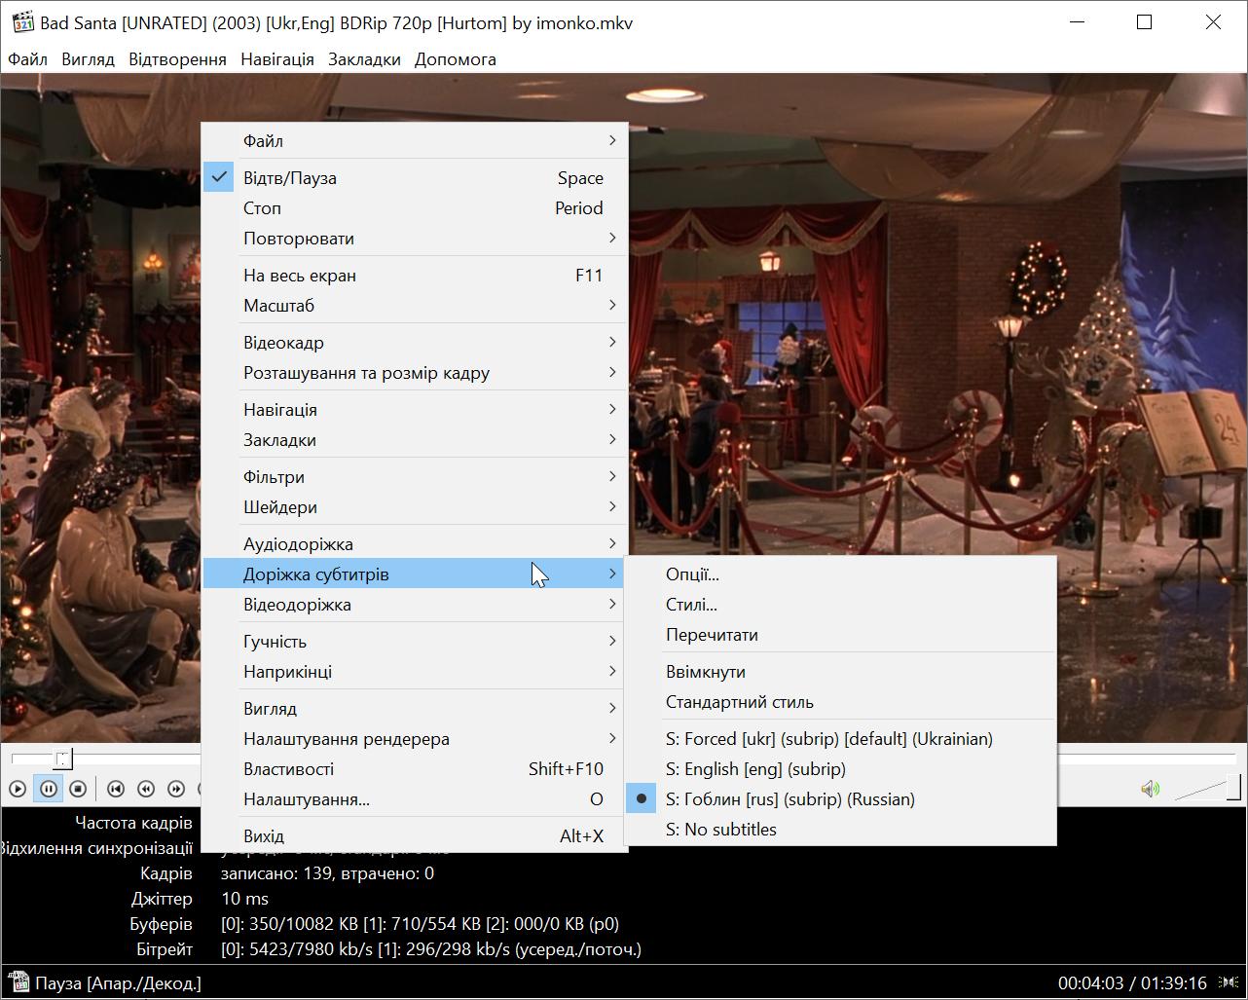This screenshot has width=1248, height=1000.
Task: Choose Вихід to exit the player
Action: coord(415,836)
